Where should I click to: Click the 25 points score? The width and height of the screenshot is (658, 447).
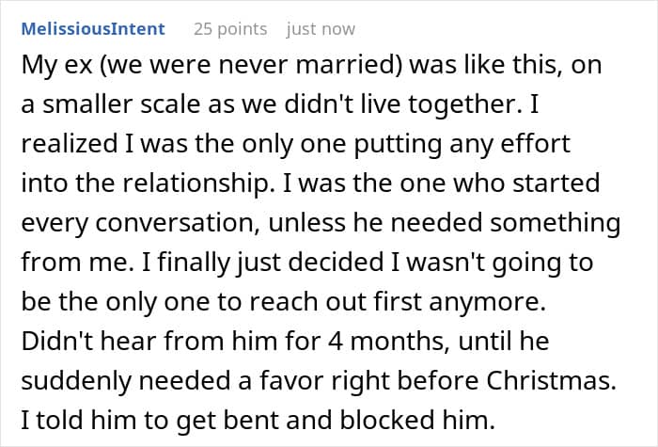pyautogui.click(x=229, y=28)
